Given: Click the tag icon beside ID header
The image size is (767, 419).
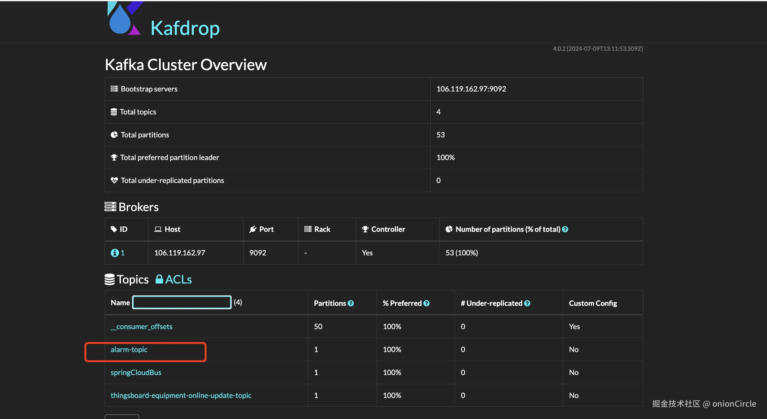Looking at the screenshot, I should [113, 229].
